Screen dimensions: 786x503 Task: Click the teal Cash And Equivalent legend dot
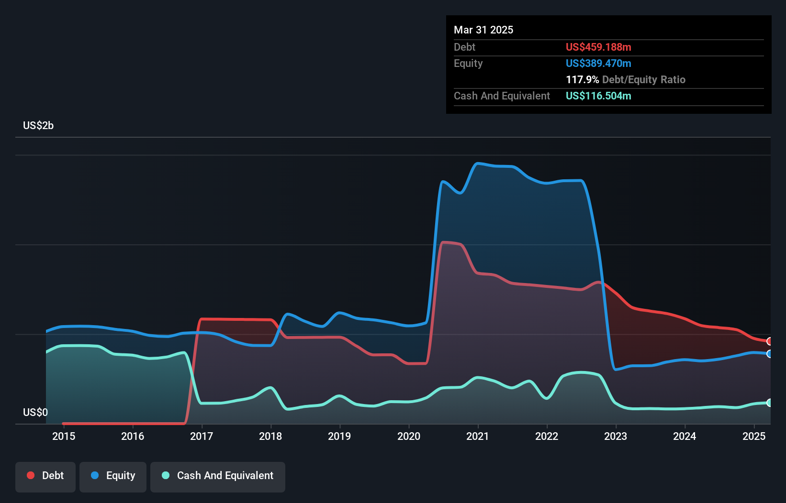coord(166,475)
